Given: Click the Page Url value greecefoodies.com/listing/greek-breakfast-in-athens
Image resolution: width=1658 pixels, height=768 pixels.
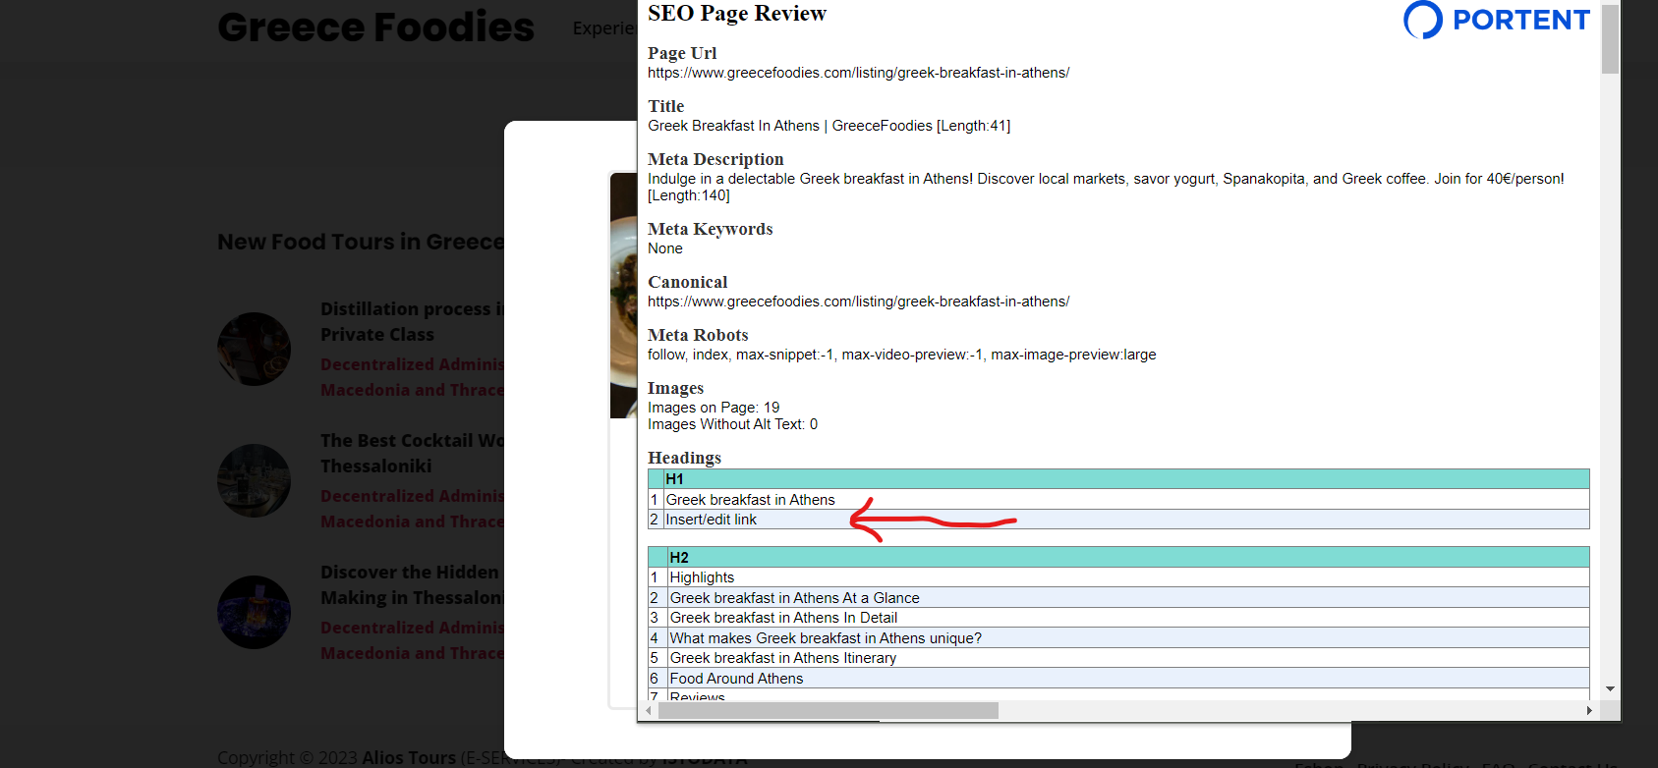Looking at the screenshot, I should tap(858, 73).
